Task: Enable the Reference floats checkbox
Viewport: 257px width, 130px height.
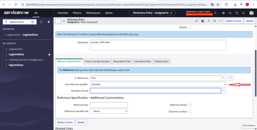Action: click(190, 105)
